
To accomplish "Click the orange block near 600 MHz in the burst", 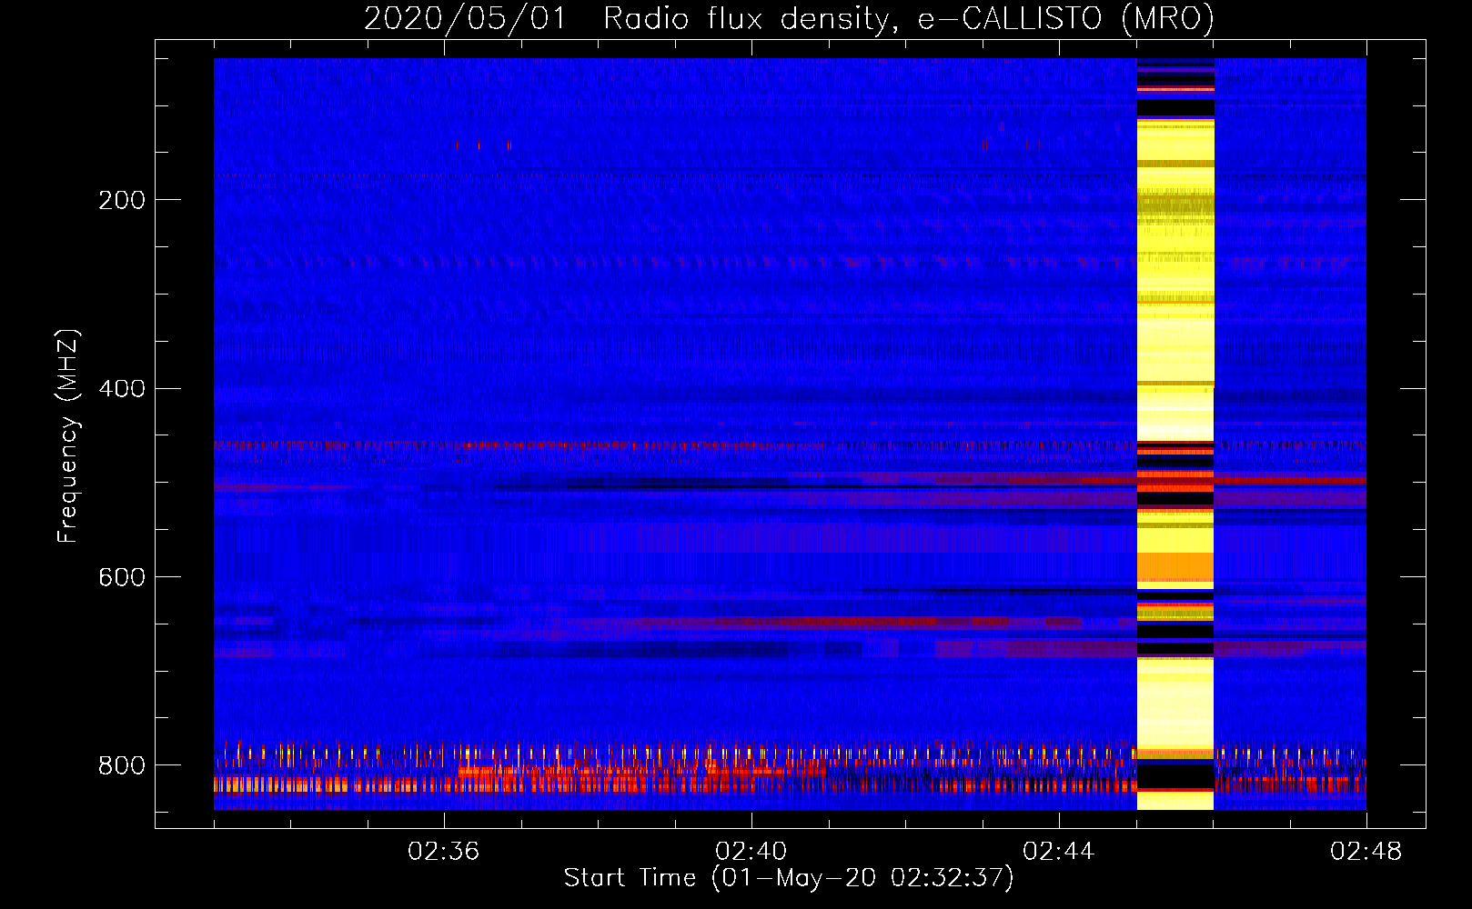I will click(x=1175, y=567).
